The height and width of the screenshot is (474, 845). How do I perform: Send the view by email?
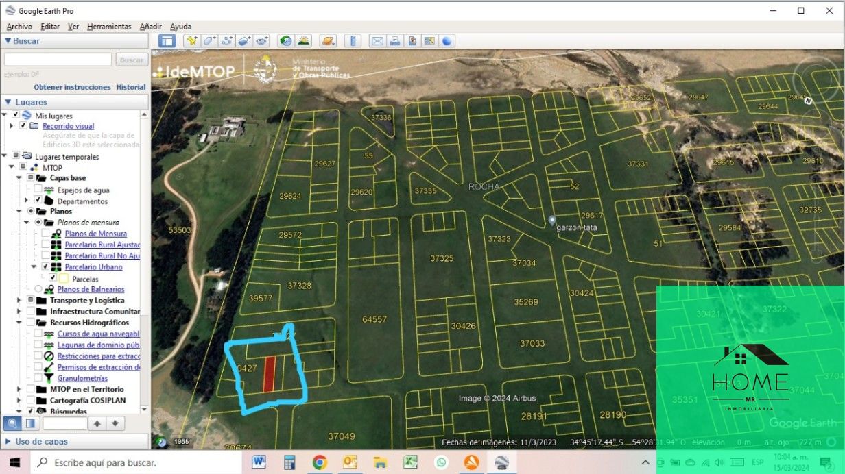click(377, 40)
